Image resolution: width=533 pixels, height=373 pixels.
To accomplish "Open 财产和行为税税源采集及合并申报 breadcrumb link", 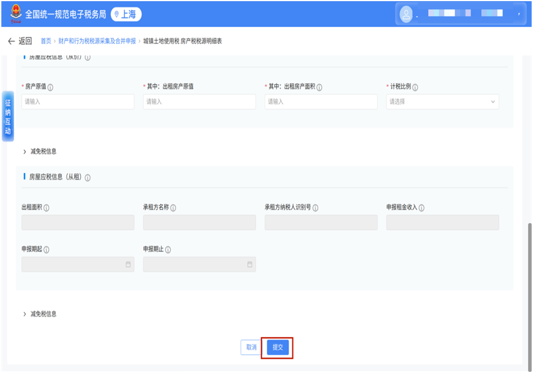I will 97,41.
